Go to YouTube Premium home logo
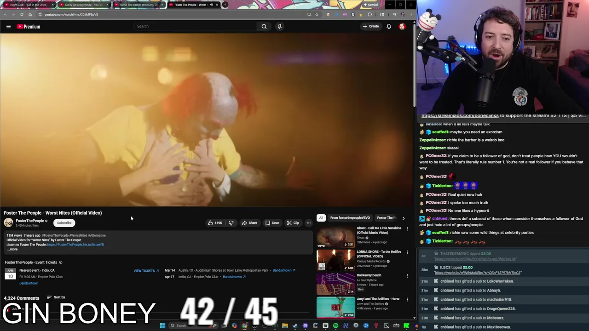 click(29, 26)
